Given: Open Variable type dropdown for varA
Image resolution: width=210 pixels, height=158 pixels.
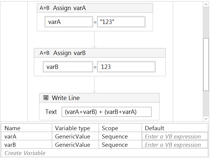Looking at the screenshot, I should 76,137.
